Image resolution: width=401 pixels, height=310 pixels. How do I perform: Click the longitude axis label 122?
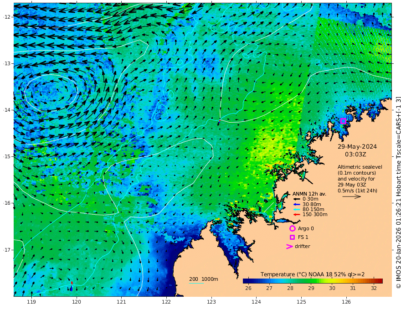[x=166, y=302]
